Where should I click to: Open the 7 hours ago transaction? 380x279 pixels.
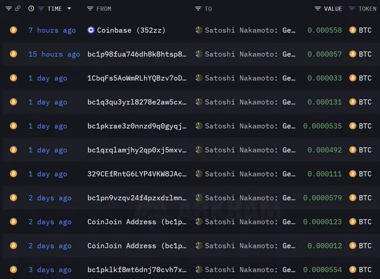coord(52,30)
